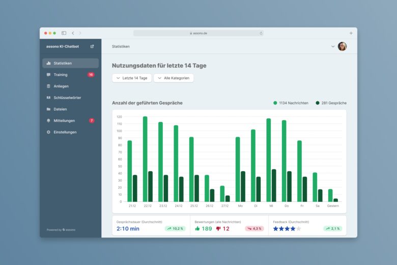Select the Mitteilungen menu item
This screenshot has width=397, height=265.
coord(64,121)
